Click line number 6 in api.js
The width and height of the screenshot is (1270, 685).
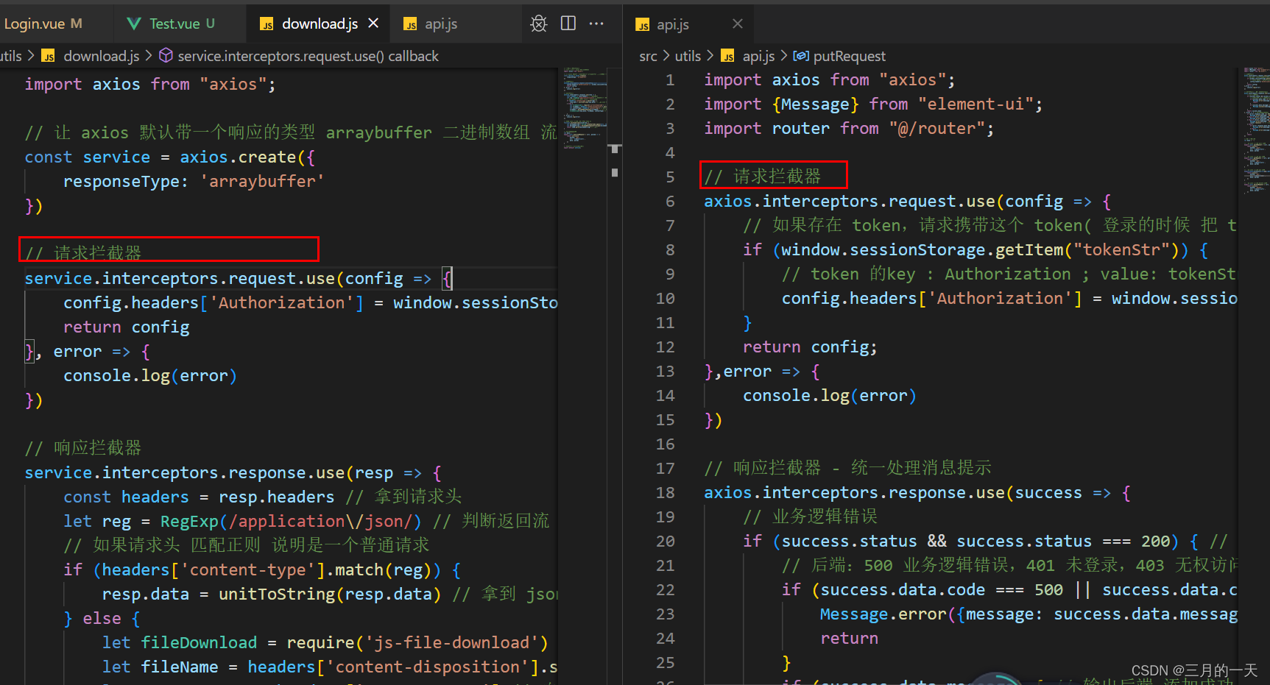point(670,201)
